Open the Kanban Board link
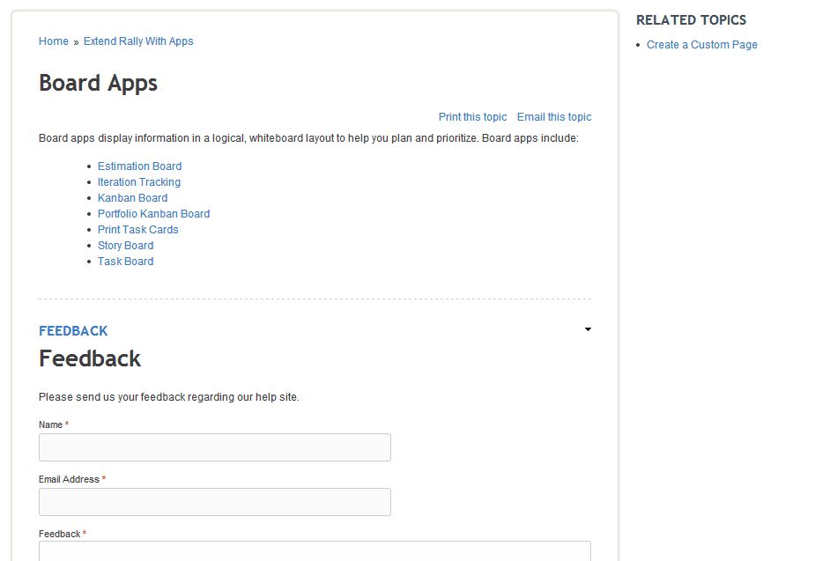 point(132,198)
